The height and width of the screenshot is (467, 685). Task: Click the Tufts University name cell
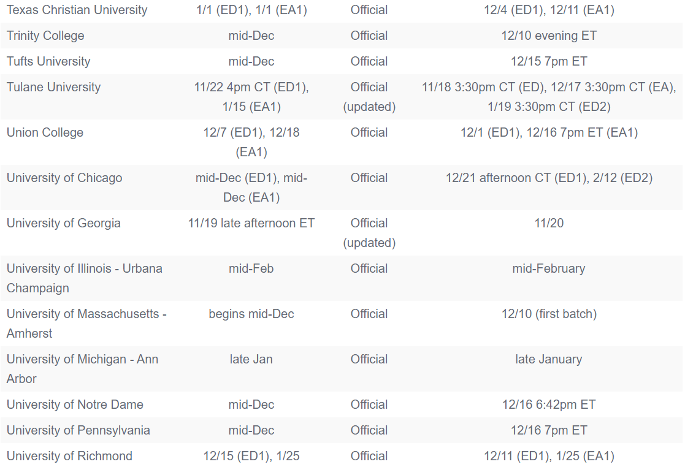(x=48, y=61)
